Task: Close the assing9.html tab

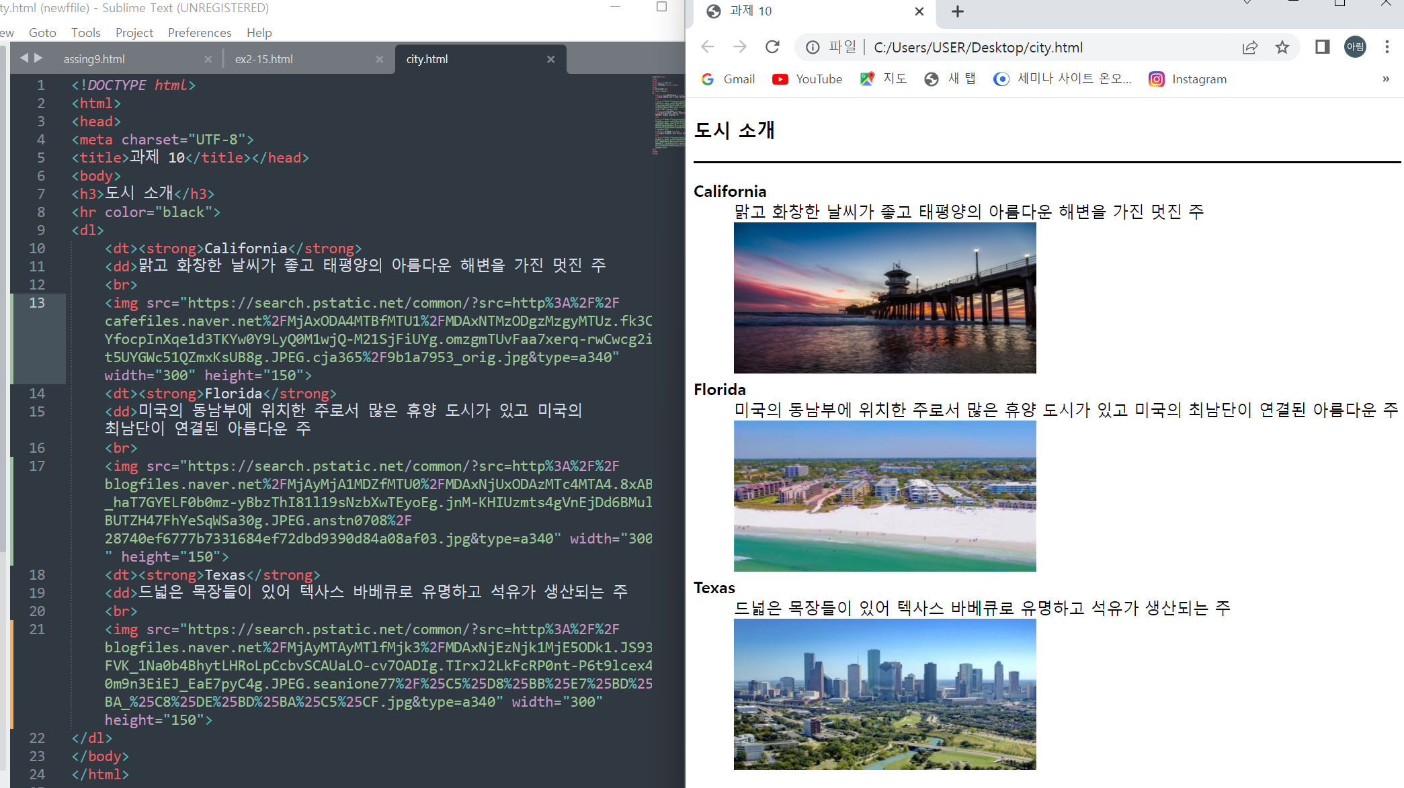Action: click(208, 59)
